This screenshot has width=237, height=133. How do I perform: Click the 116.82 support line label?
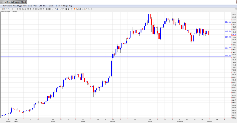tap(228, 37)
